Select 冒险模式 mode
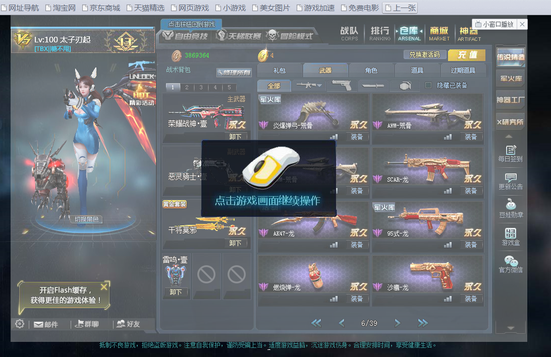 tap(290, 35)
